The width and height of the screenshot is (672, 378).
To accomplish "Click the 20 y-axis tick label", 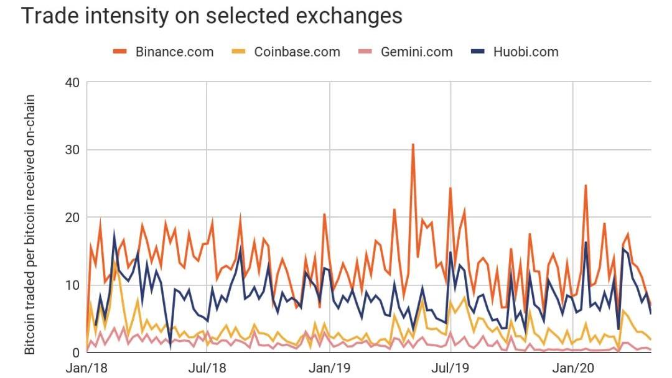I will click(72, 218).
